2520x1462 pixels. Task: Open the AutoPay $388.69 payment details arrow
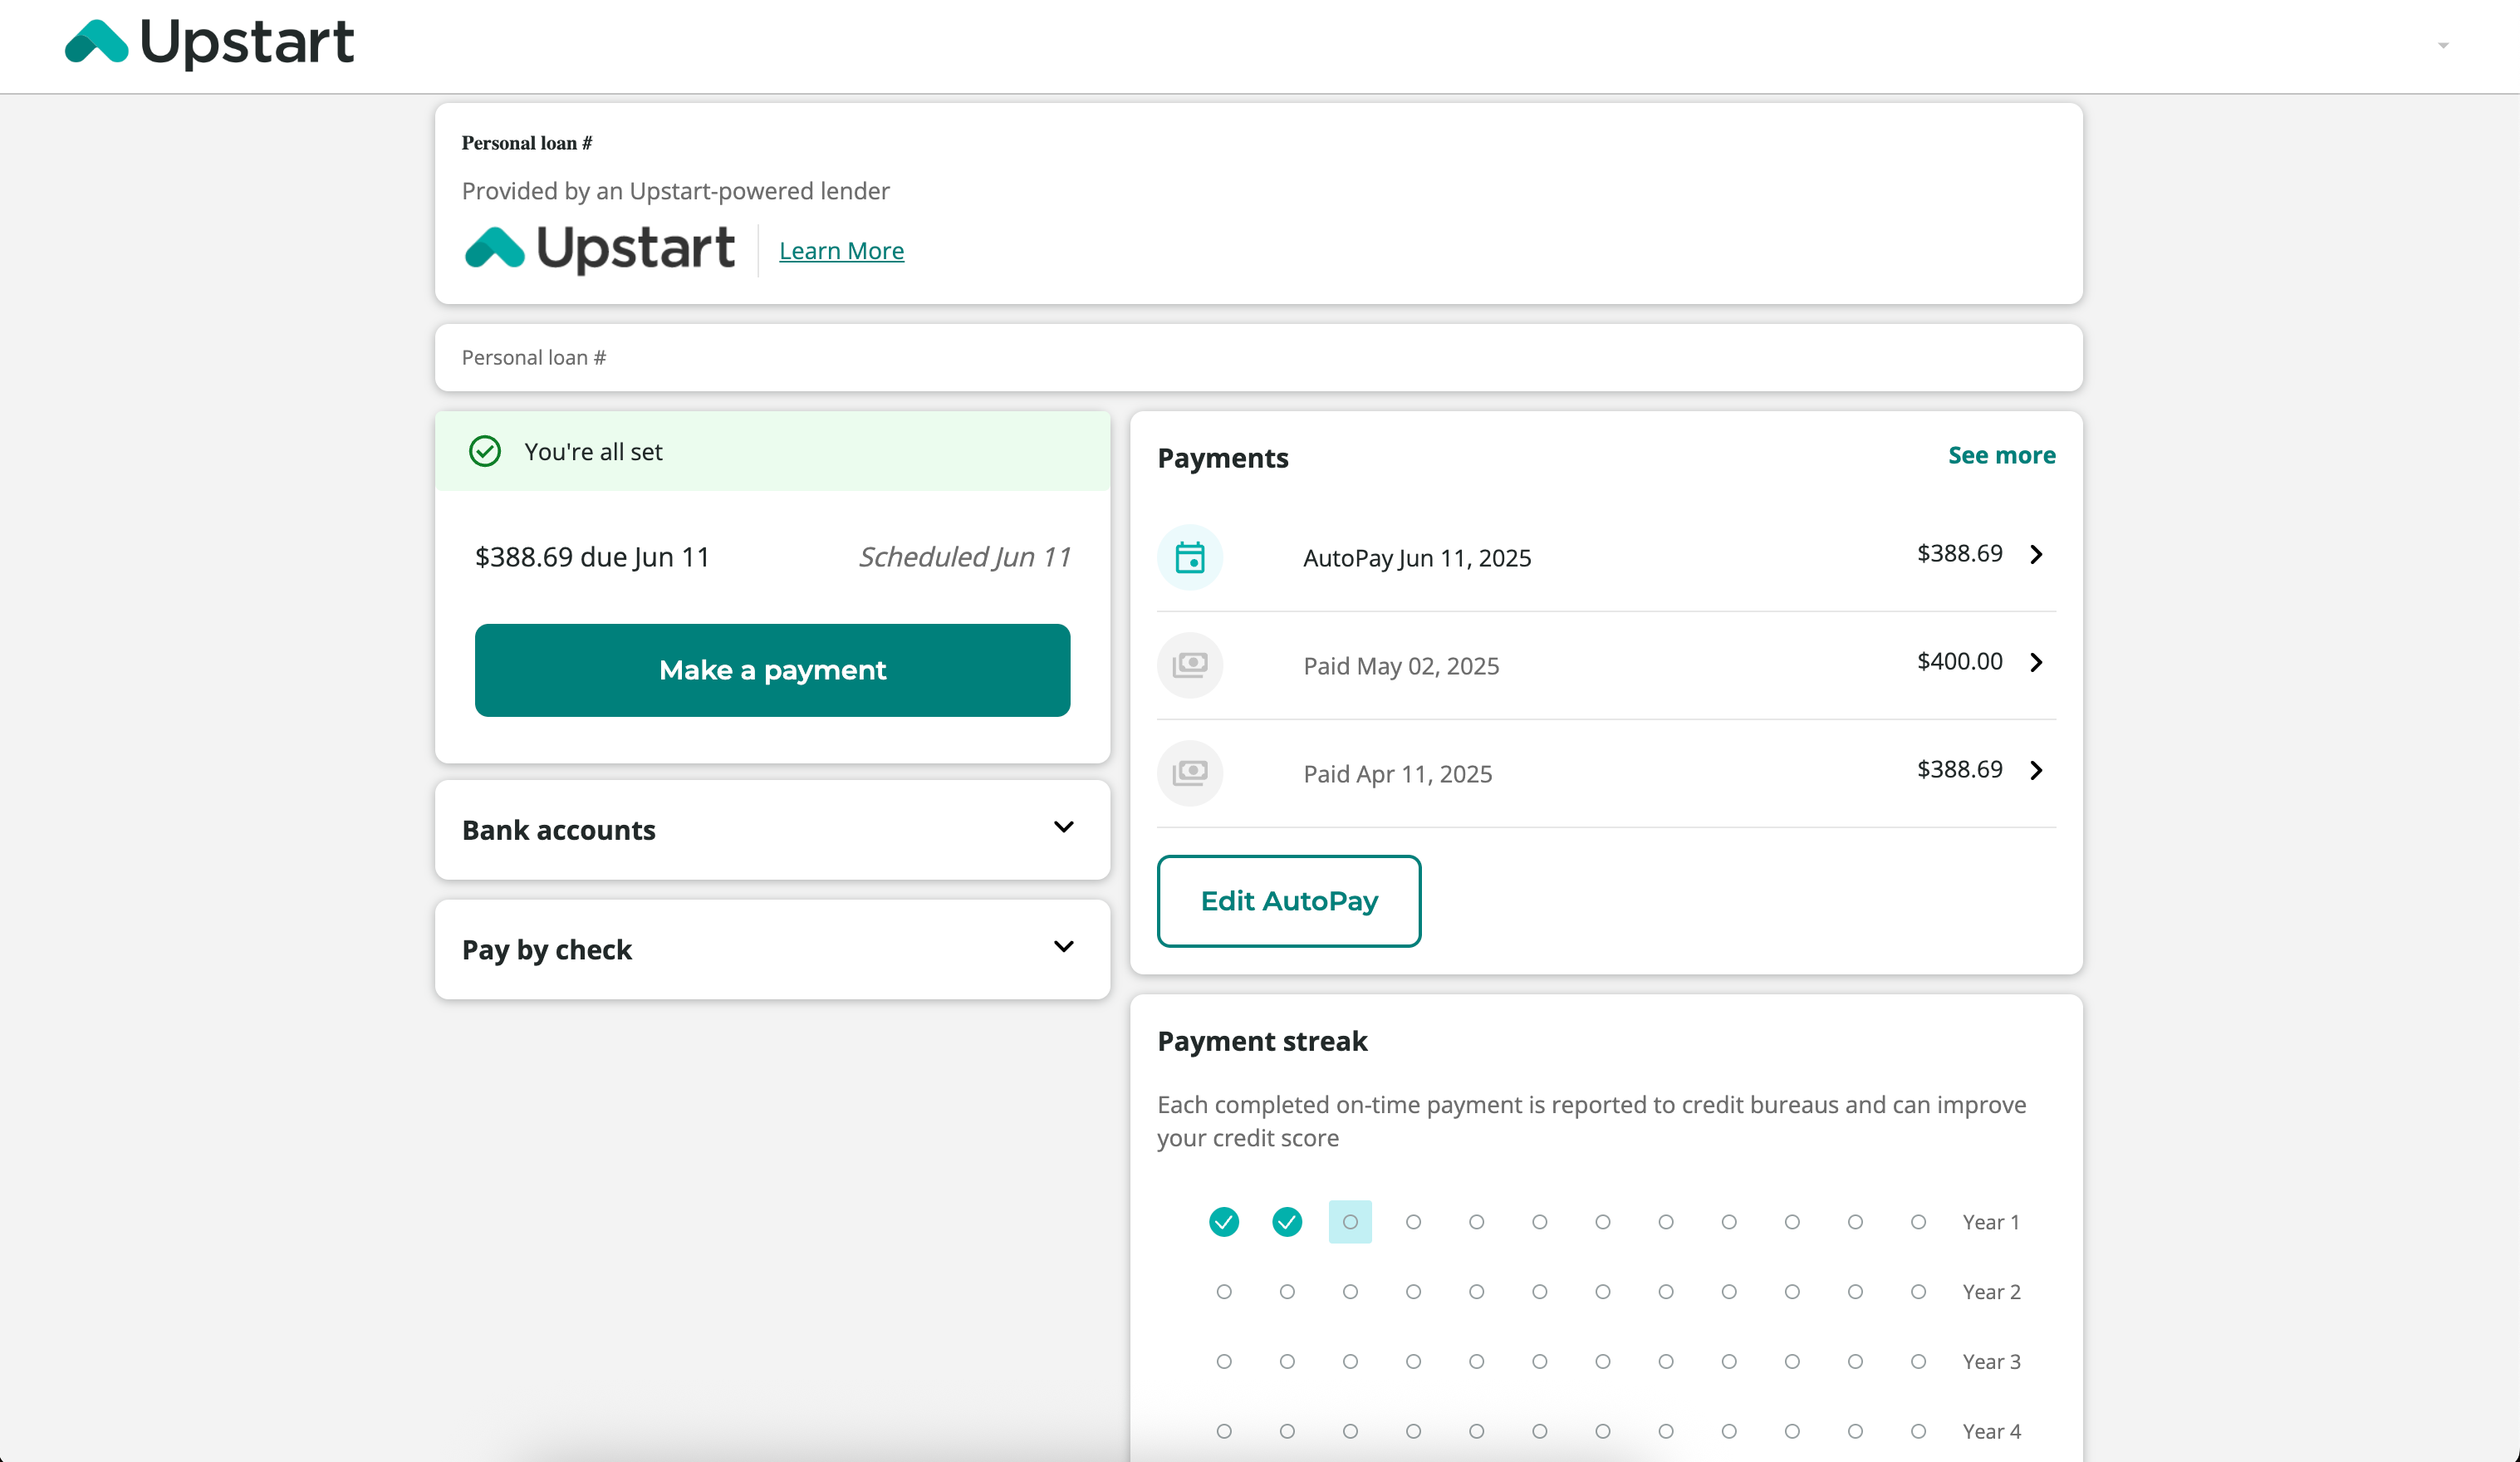point(2036,554)
